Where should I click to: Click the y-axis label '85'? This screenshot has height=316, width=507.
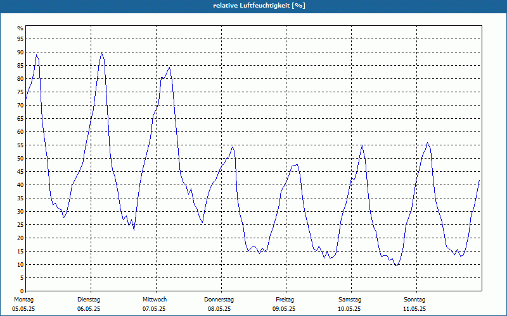[20, 66]
